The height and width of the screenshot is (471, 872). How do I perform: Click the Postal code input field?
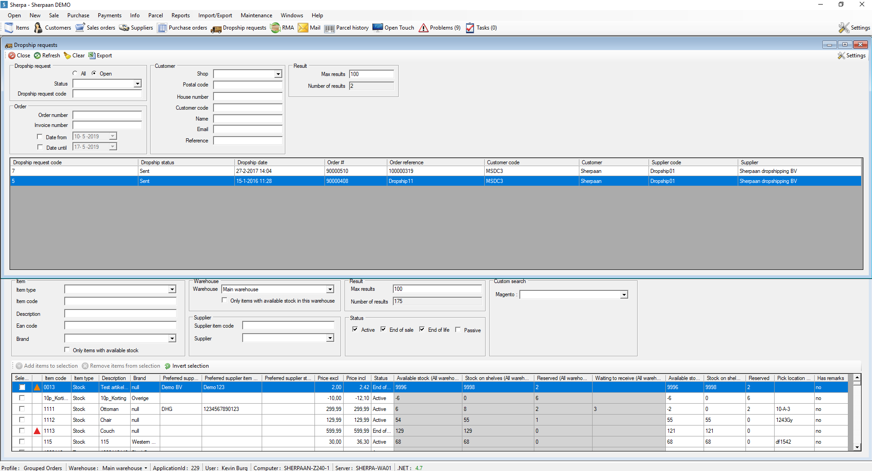(x=248, y=85)
